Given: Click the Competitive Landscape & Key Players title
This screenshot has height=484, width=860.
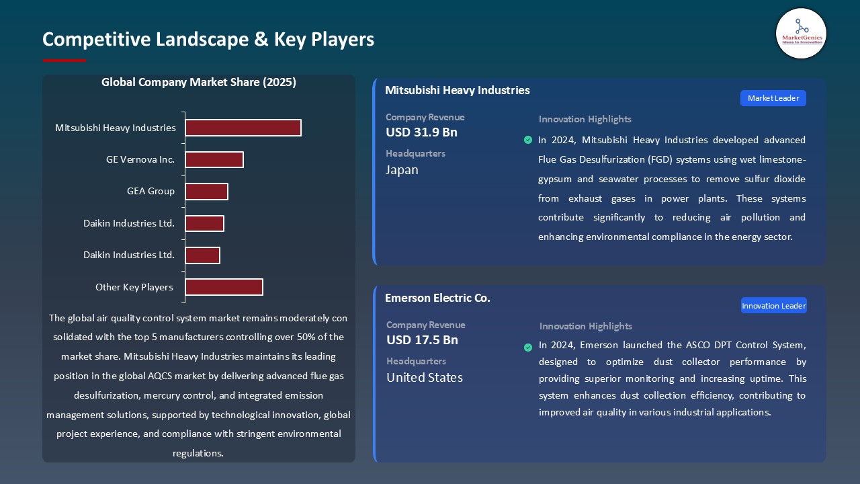Looking at the screenshot, I should click(x=208, y=40).
